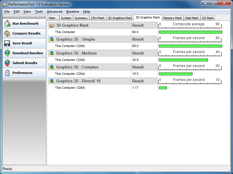Maximize the PerformanceTest window

click(213, 3)
